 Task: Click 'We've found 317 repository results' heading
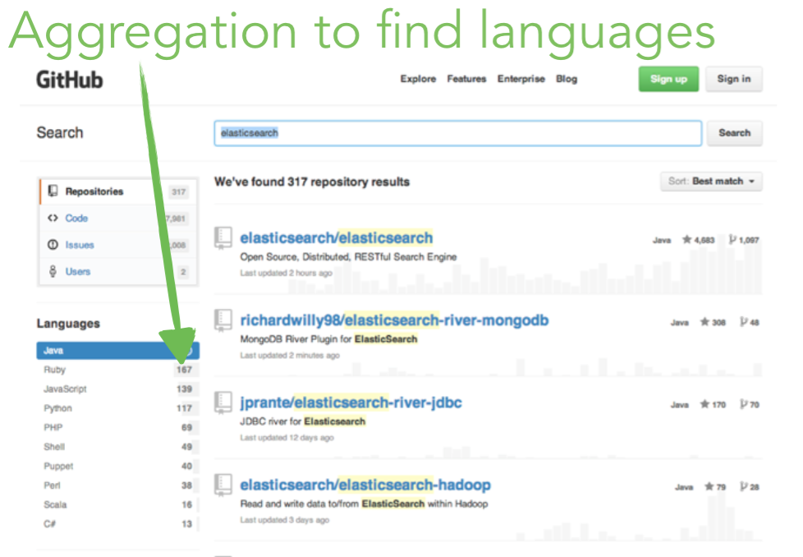click(x=312, y=182)
